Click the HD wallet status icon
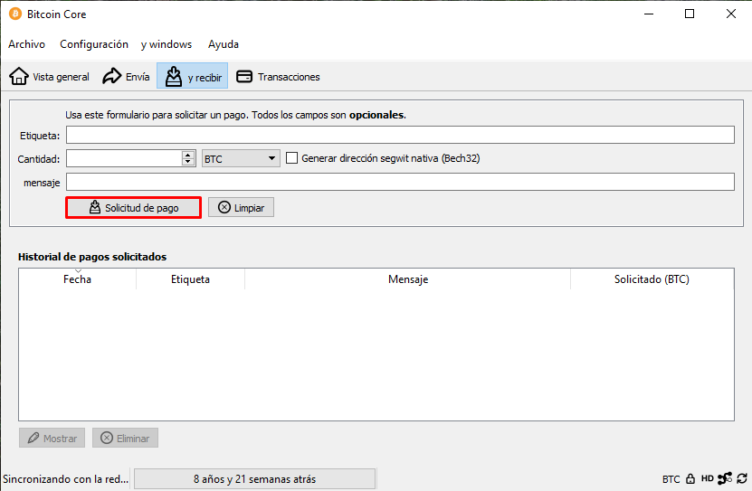Image resolution: width=752 pixels, height=491 pixels. (708, 478)
